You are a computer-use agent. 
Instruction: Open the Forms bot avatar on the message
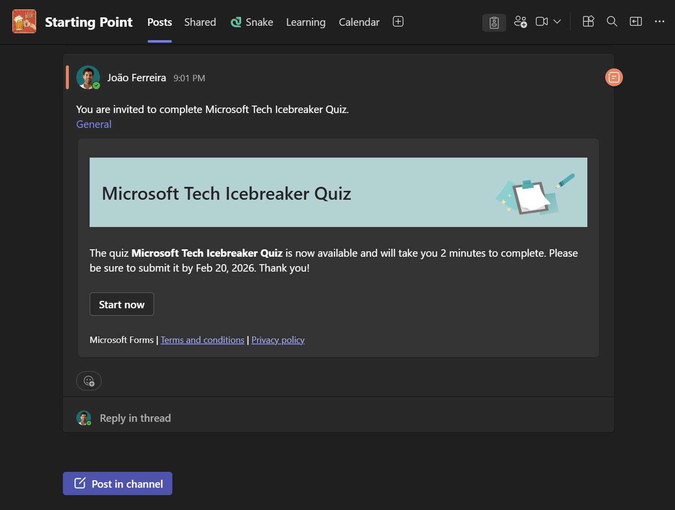coord(613,77)
